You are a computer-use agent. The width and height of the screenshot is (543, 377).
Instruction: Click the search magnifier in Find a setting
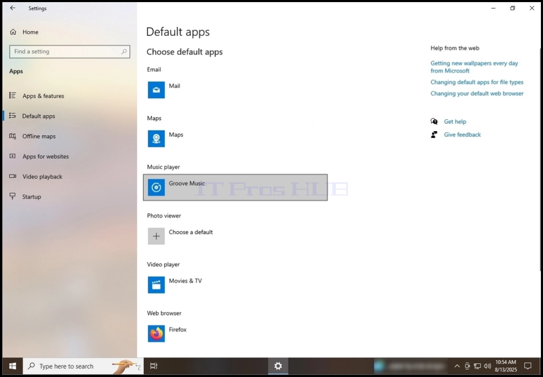point(124,51)
